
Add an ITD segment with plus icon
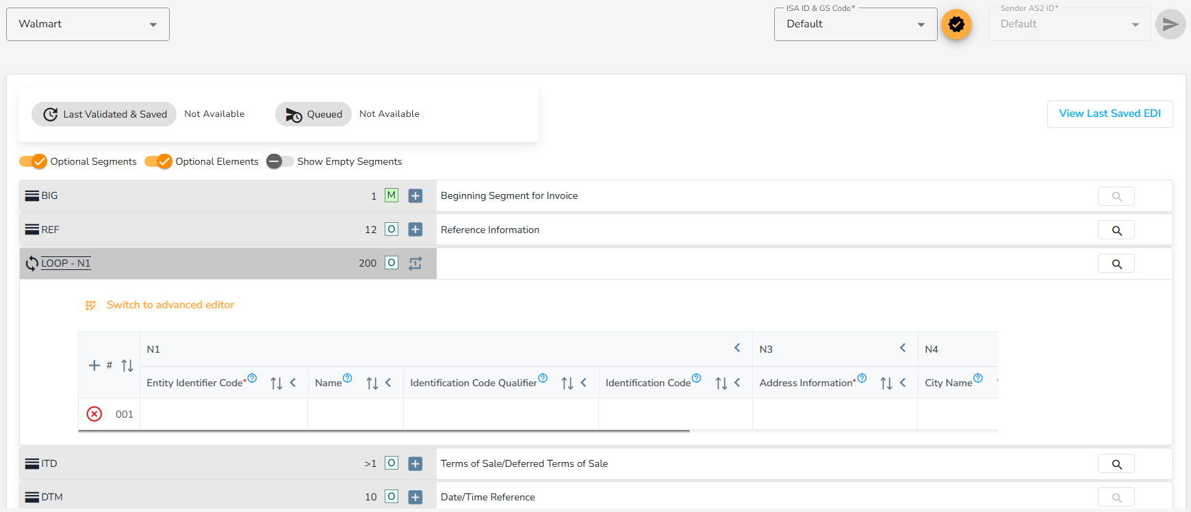tap(415, 463)
